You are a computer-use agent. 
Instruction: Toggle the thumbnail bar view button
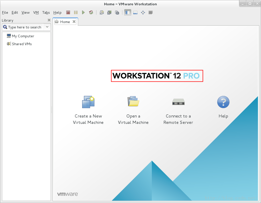tap(135, 12)
